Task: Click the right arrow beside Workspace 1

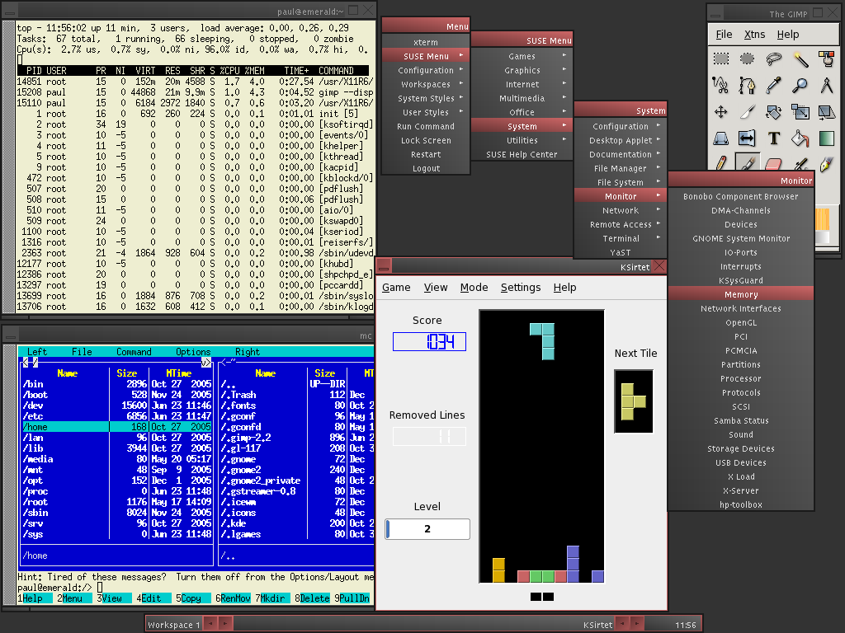Action: 224,624
